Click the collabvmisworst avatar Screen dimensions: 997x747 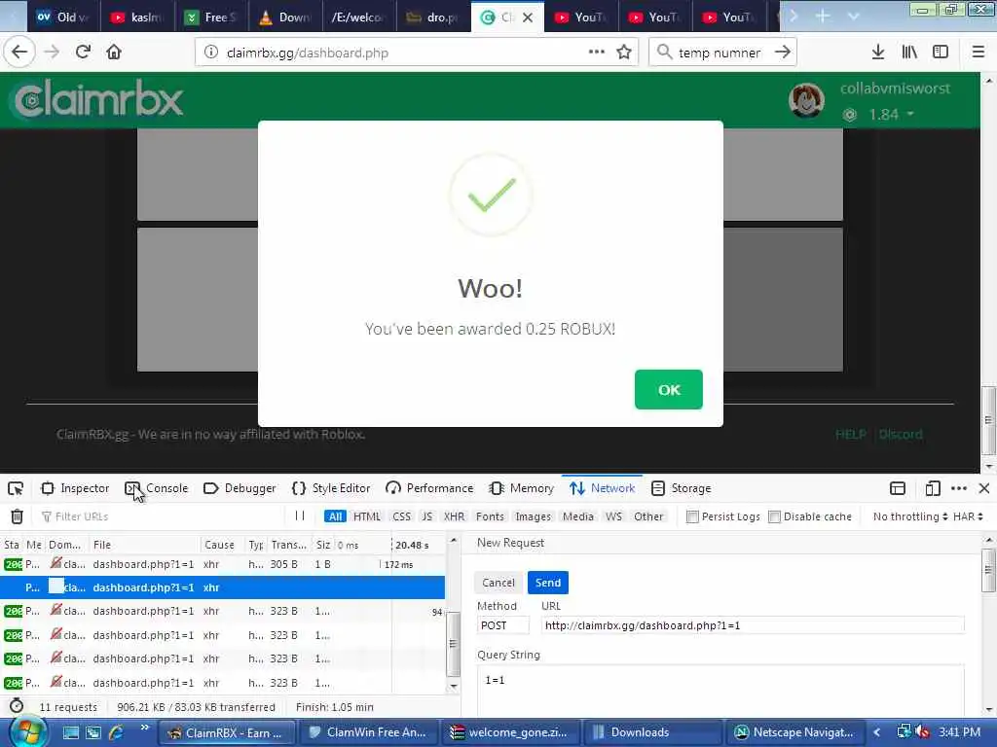pos(806,100)
